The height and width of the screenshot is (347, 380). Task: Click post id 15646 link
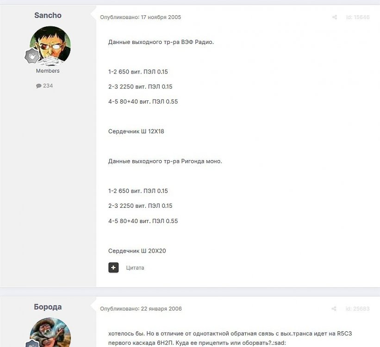point(358,17)
